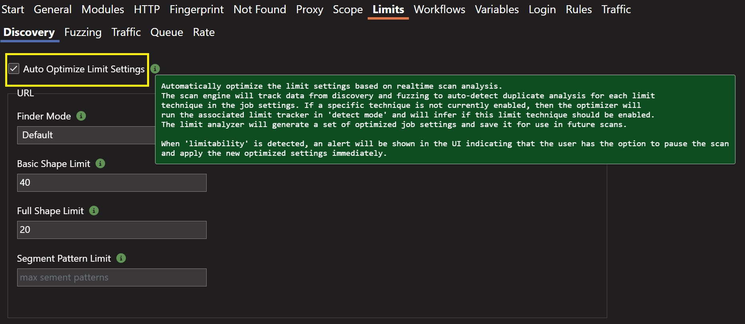Click the Full Shape Limit info icon

point(94,211)
